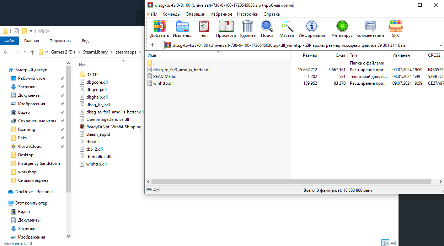
Task: Click the Explorer up-folder arrow
Action: click(32, 52)
